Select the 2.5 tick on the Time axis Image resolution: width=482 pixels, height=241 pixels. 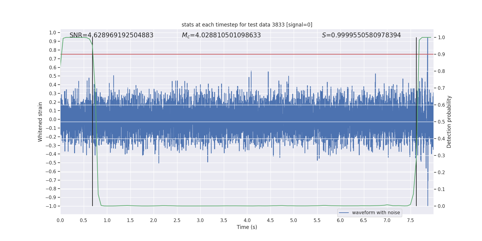click(177, 220)
